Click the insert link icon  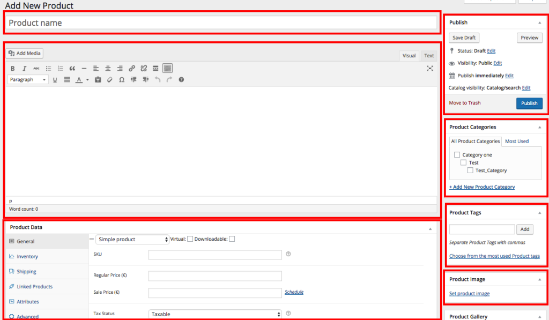132,69
